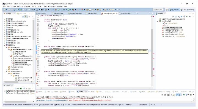Click the Writable status bar entry

point(129,105)
